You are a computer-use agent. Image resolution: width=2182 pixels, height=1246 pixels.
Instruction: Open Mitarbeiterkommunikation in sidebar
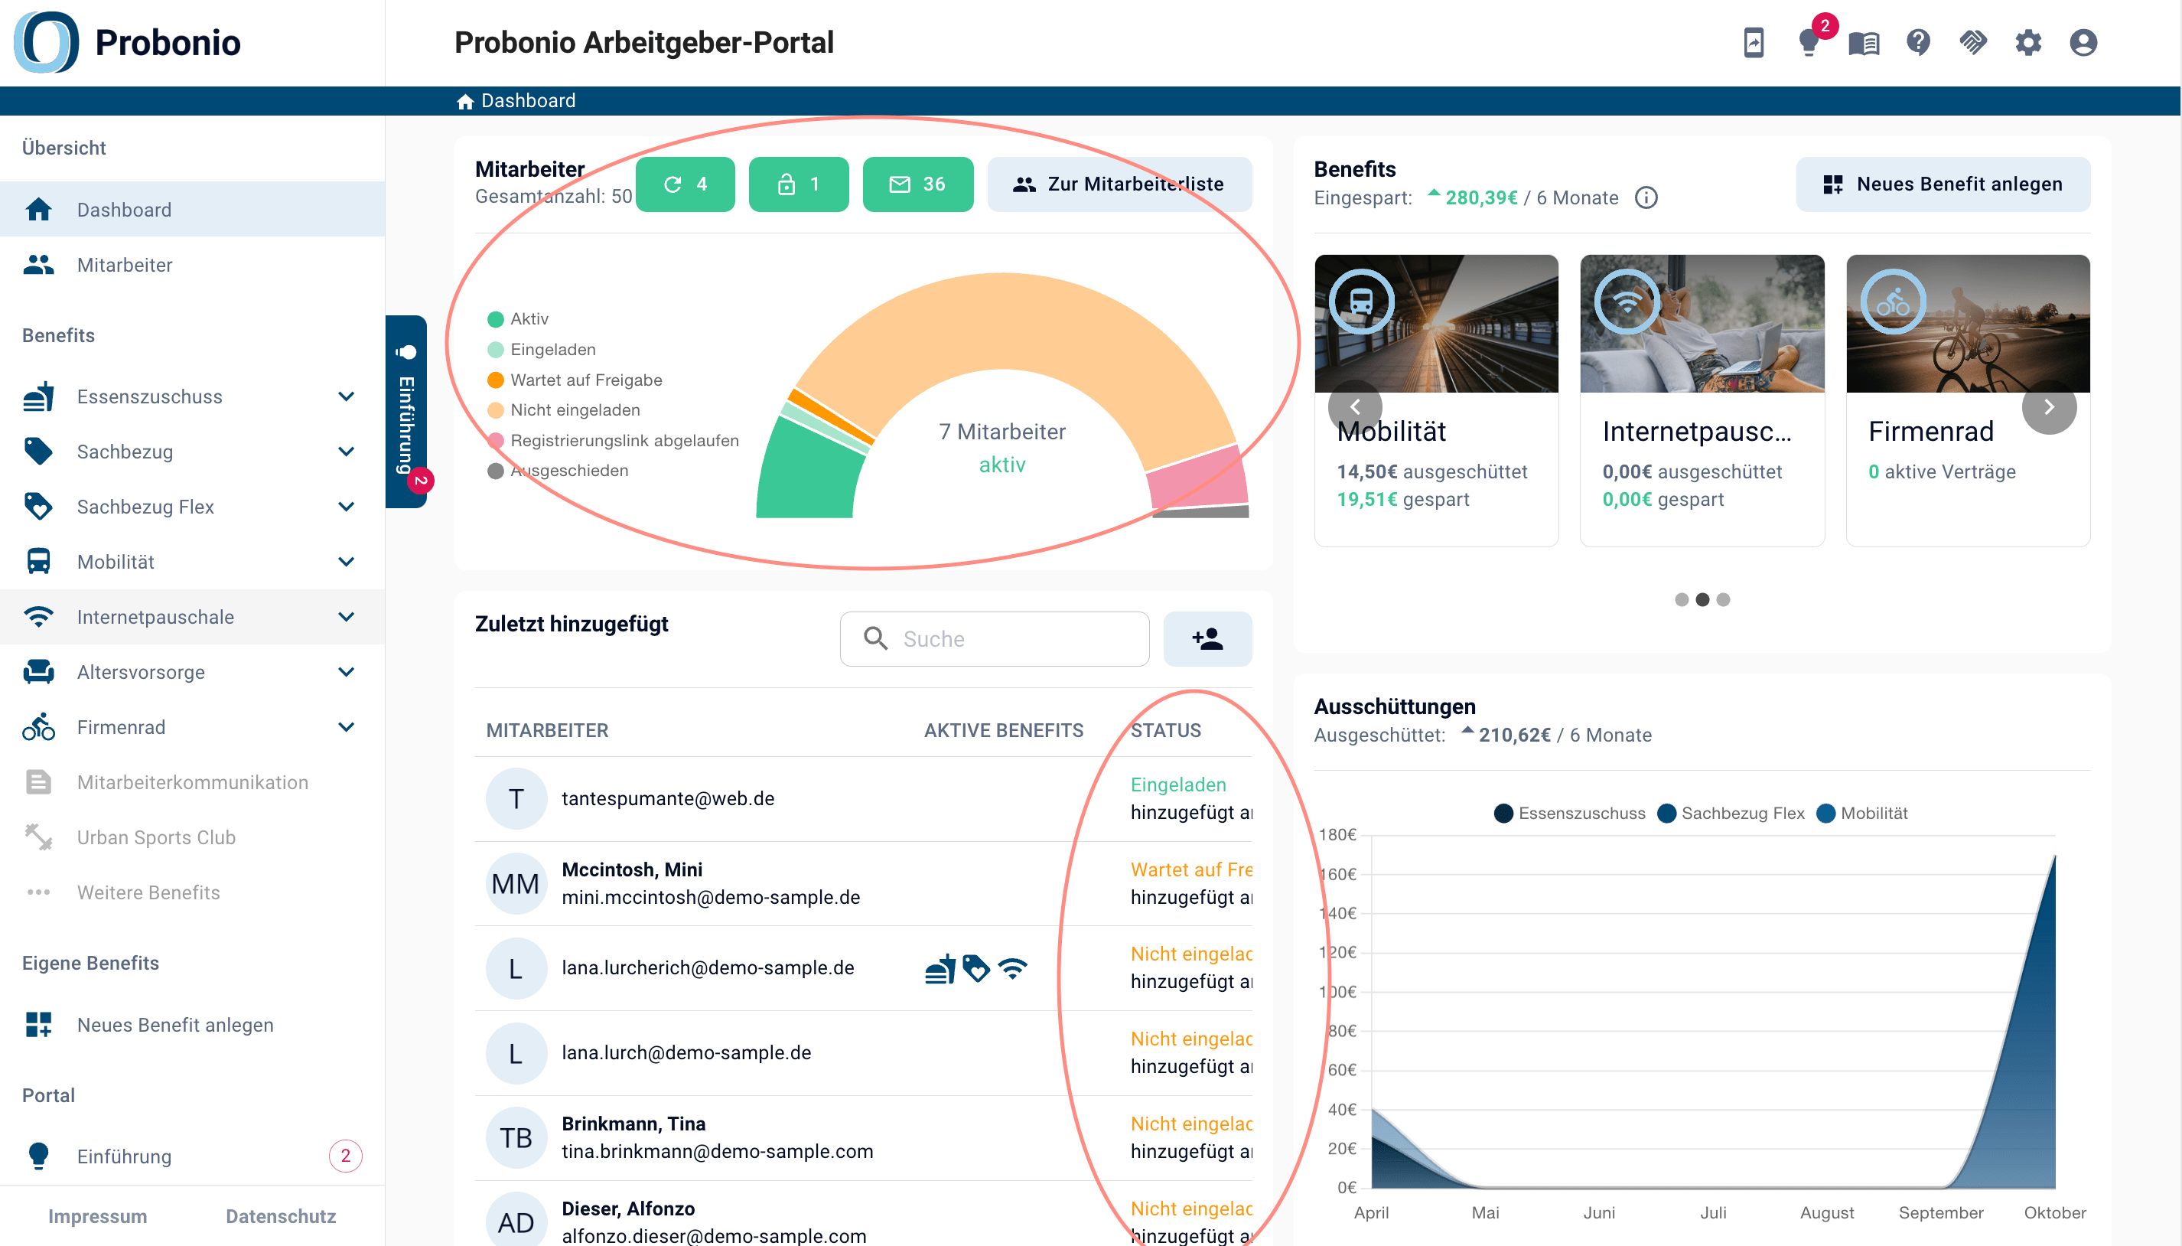coord(193,782)
